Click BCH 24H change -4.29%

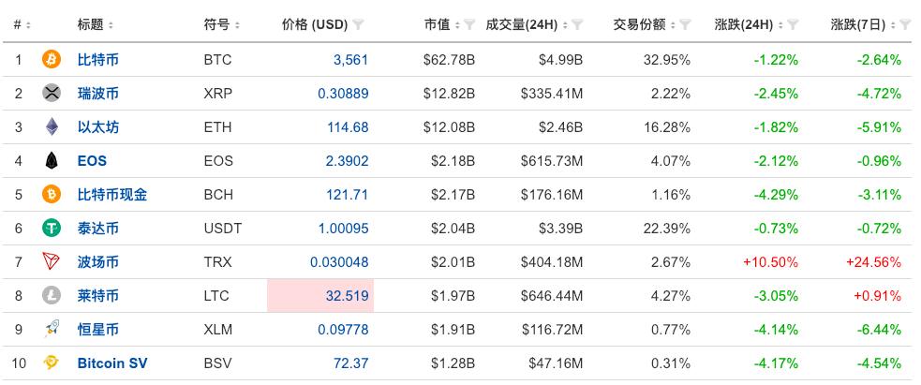[x=777, y=194]
